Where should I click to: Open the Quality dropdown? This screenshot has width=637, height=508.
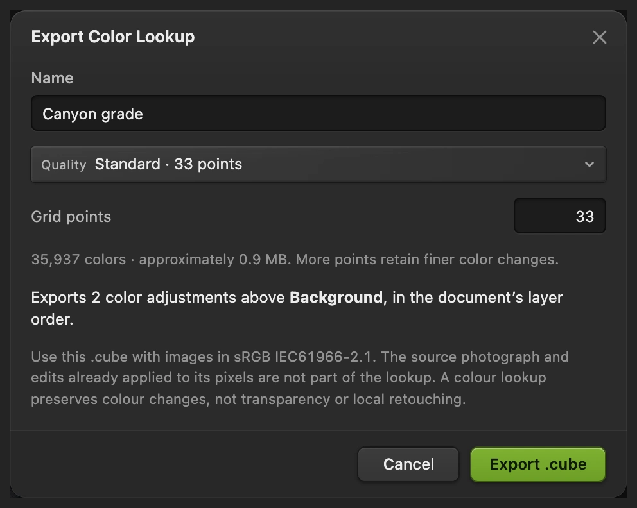pyautogui.click(x=318, y=164)
